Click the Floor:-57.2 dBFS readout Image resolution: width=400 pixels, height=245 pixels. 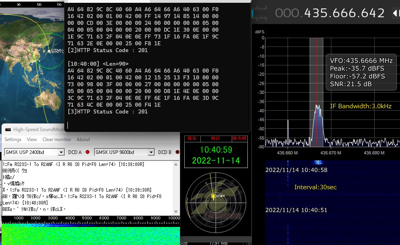pyautogui.click(x=357, y=76)
